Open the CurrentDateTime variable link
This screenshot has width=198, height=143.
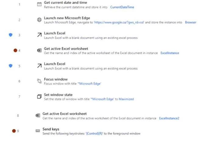(x=122, y=7)
